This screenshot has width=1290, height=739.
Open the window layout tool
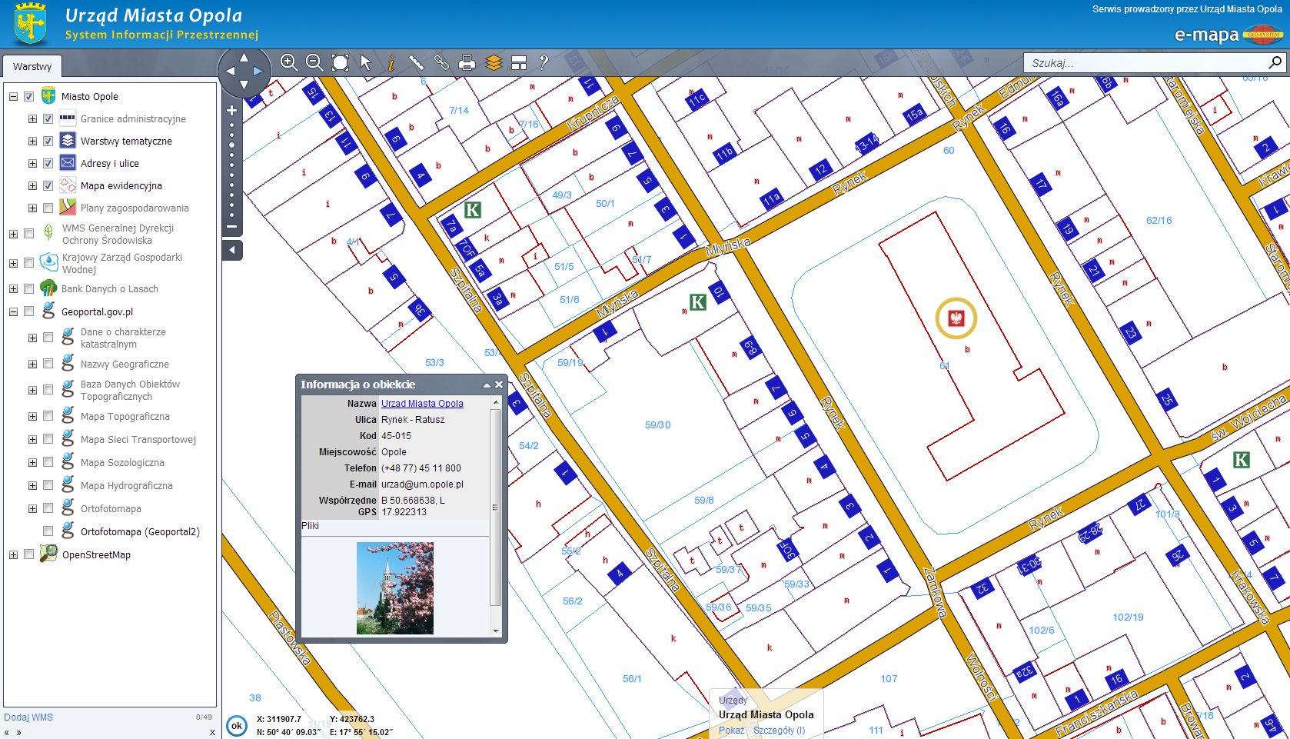pyautogui.click(x=519, y=62)
